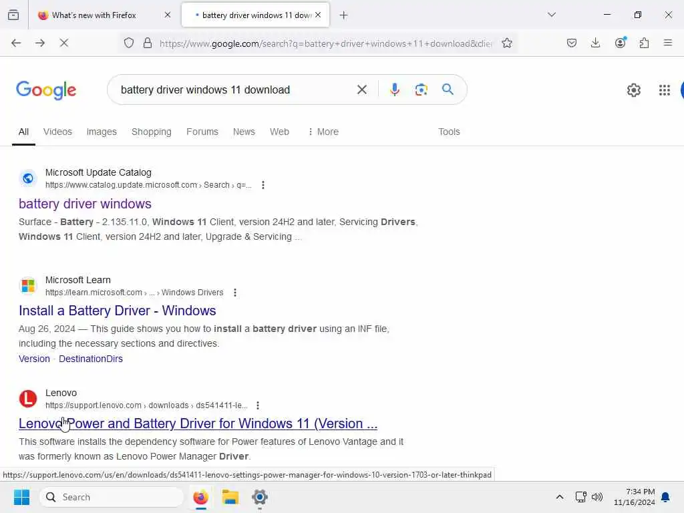This screenshot has width=684, height=513.
Task: Show hidden system tray icons
Action: click(x=560, y=497)
